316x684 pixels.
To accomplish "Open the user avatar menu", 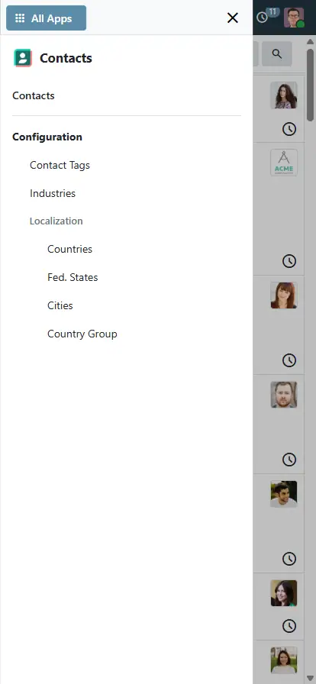I will (x=294, y=18).
